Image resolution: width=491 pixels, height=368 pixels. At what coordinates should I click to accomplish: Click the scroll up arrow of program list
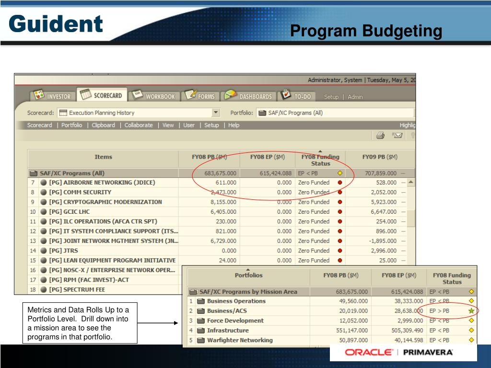411,182
